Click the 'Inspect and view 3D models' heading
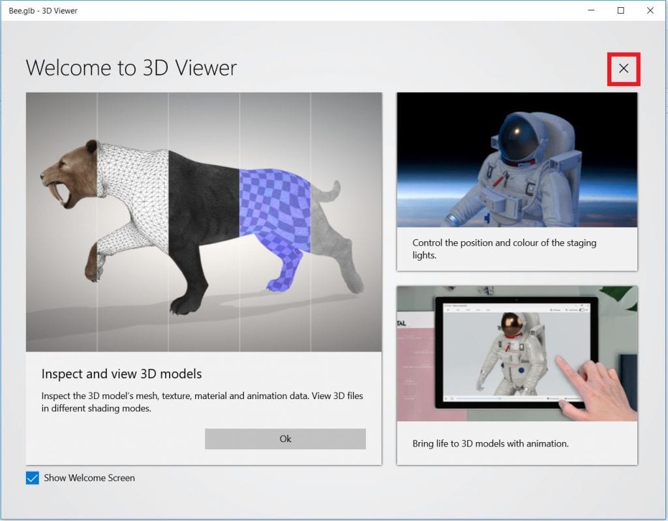Image resolution: width=668 pixels, height=521 pixels. click(121, 374)
